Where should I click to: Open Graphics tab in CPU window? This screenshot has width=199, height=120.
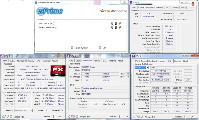point(46,61)
